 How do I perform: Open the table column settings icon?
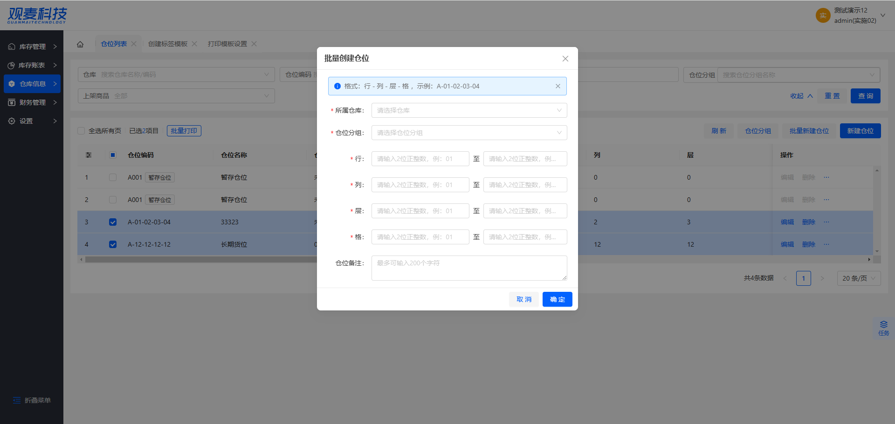(89, 155)
